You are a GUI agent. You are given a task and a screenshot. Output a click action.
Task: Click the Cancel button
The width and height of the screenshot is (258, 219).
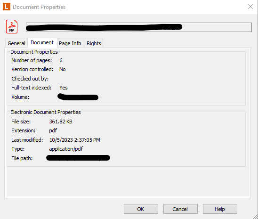click(x=180, y=209)
